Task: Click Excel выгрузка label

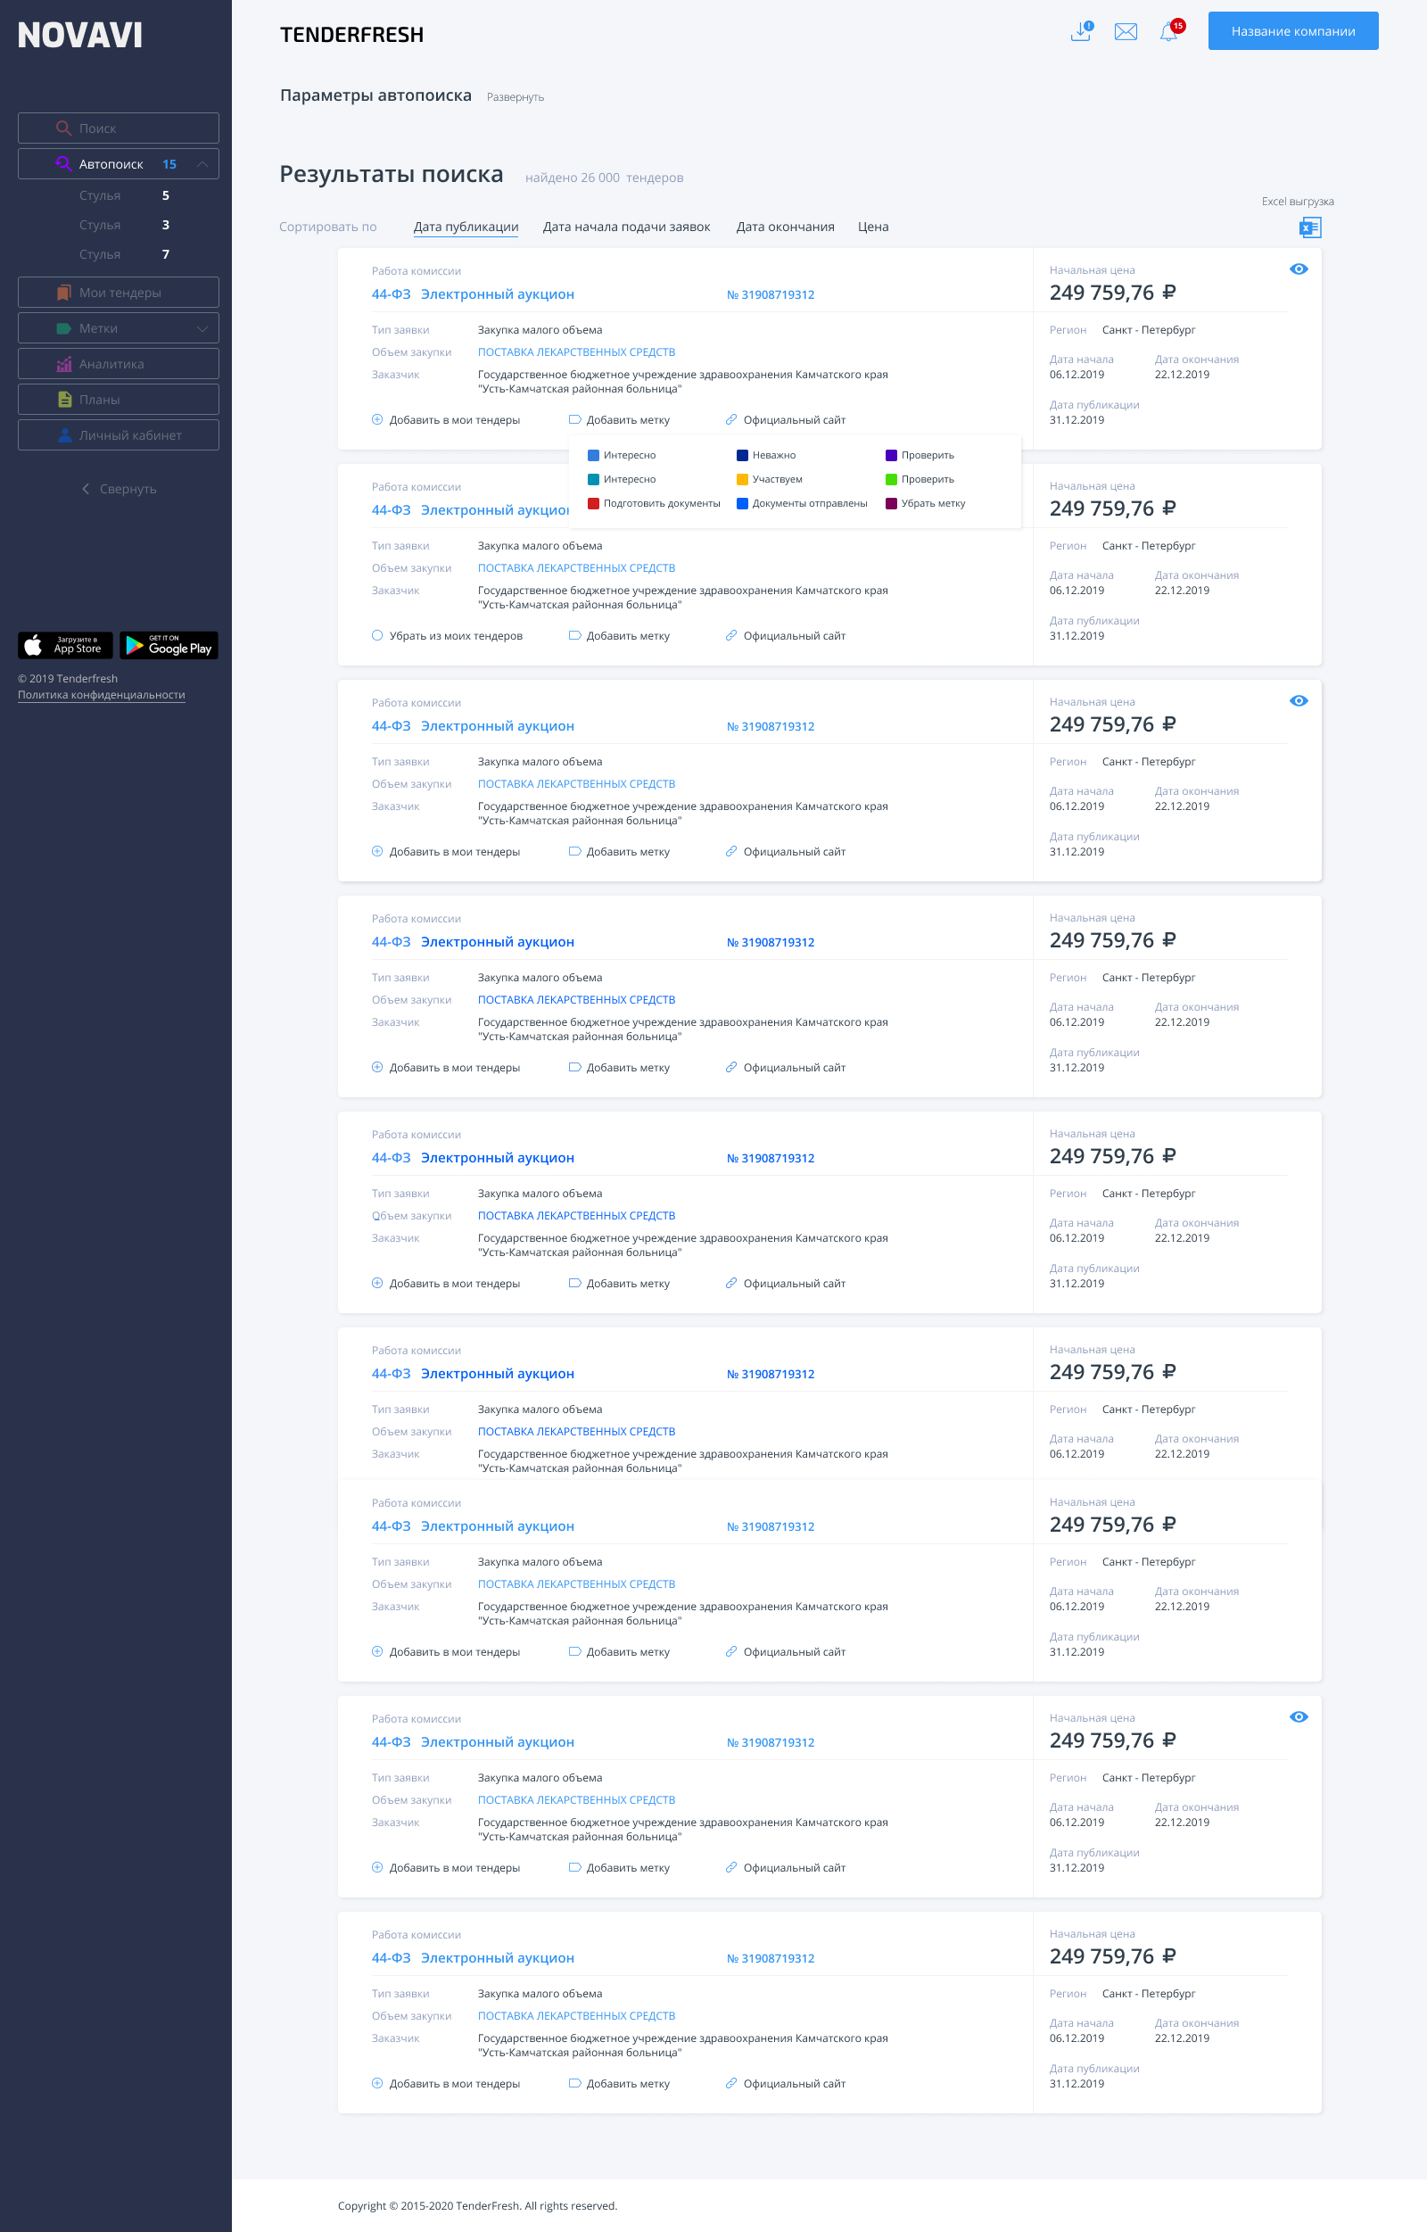Action: click(1298, 201)
